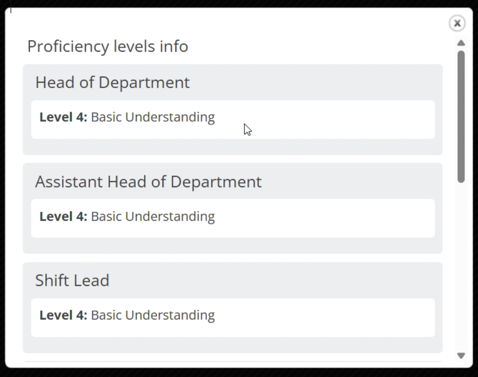
Task: Click "Level 4:" label under Head of Department
Action: (63, 117)
